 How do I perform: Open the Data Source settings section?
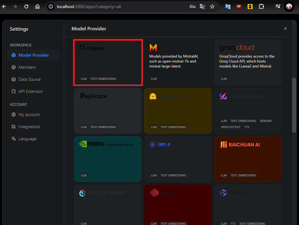[x=33, y=79]
